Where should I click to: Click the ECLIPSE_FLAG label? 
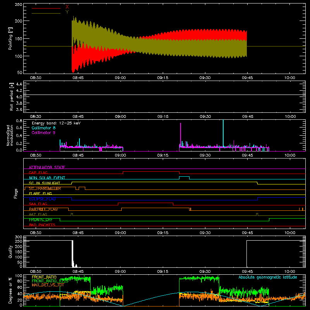point(42,199)
